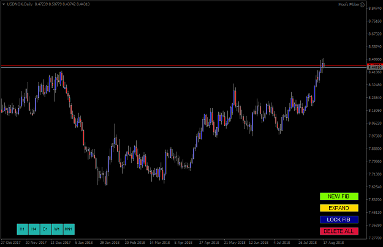Click the 8.06220 price axis label

coord(375,123)
